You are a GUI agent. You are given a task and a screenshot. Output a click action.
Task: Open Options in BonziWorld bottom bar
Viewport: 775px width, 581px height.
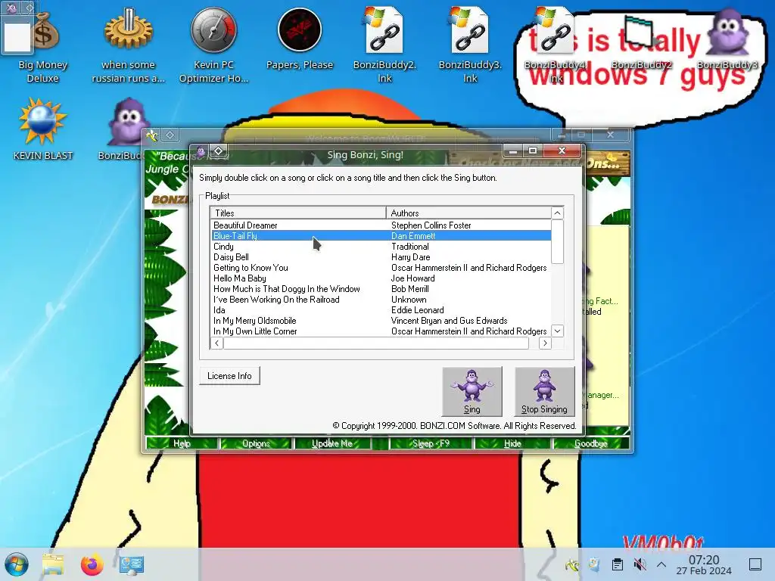(x=256, y=443)
